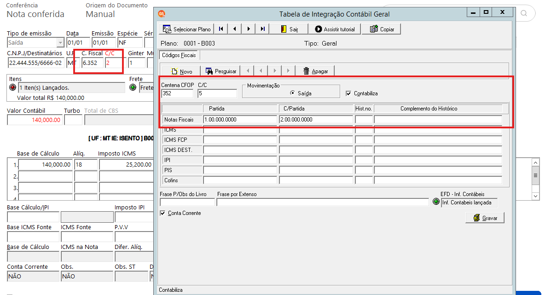Click the Copiar button
The height and width of the screenshot is (295, 545).
coord(382,29)
